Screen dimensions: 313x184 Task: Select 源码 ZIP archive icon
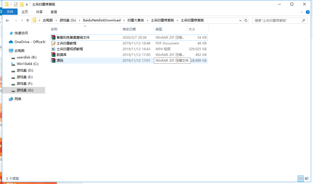53,60
